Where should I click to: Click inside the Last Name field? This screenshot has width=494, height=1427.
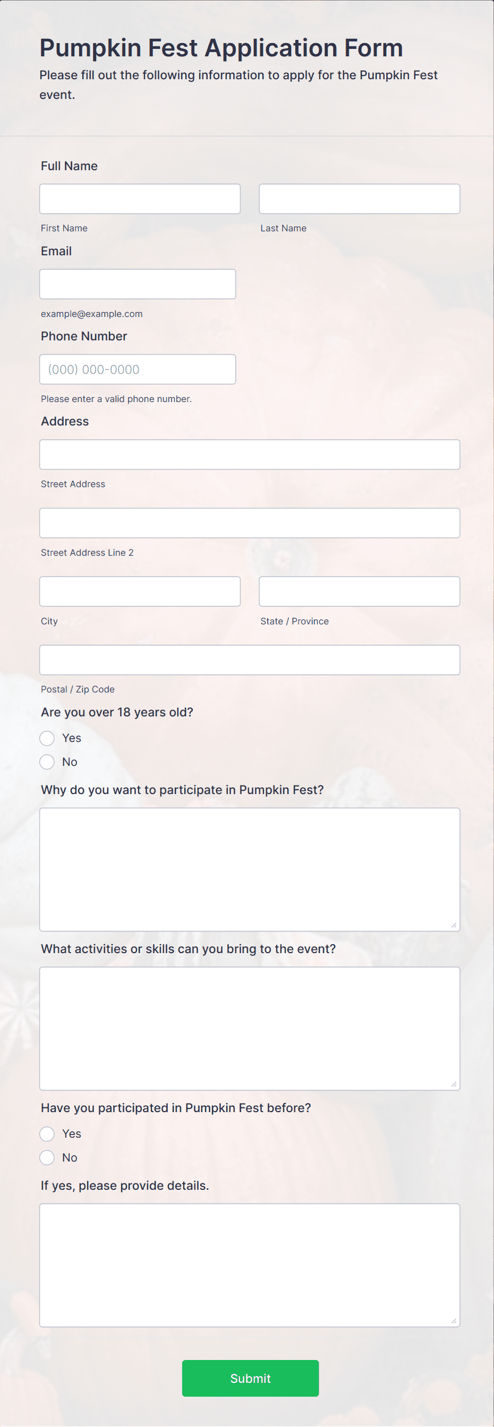click(359, 198)
